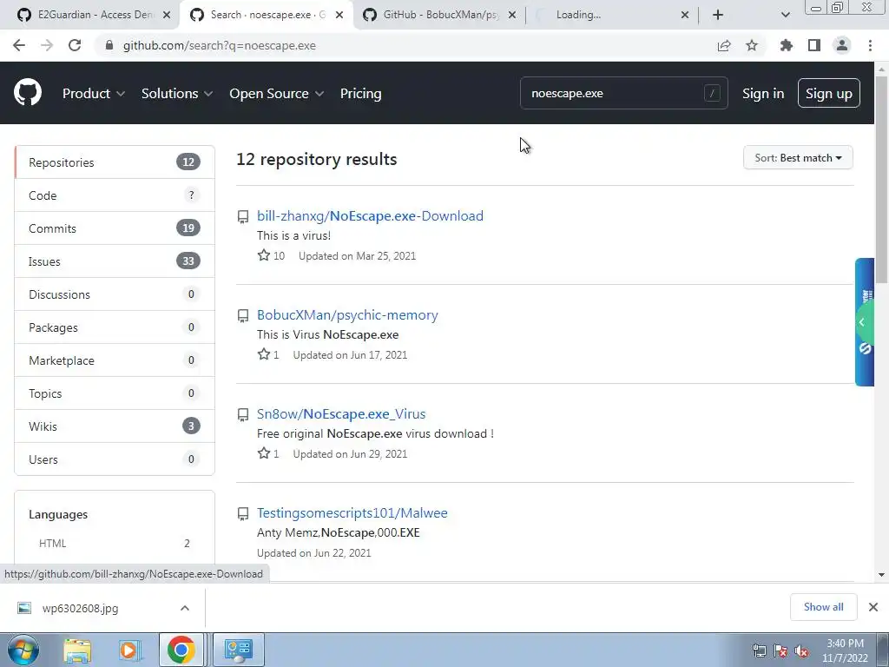This screenshot has width=889, height=667.
Task: Open Sn8ow/NoEscape.exe_Virus repository
Action: [341, 413]
